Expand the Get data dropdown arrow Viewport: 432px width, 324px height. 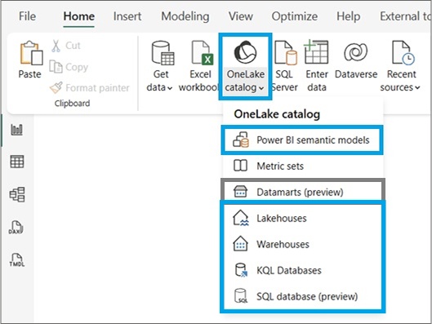pyautogui.click(x=170, y=88)
